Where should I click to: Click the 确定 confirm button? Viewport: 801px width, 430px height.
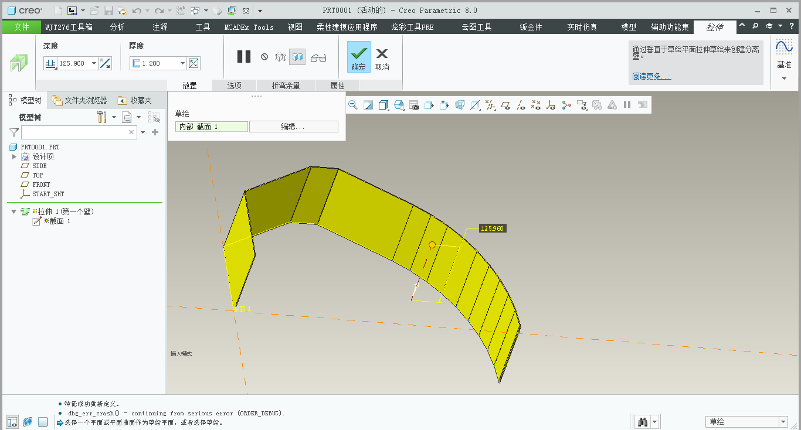[358, 57]
